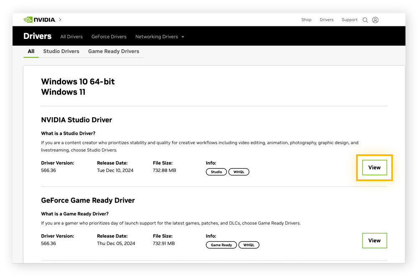Click the user account icon

[375, 20]
